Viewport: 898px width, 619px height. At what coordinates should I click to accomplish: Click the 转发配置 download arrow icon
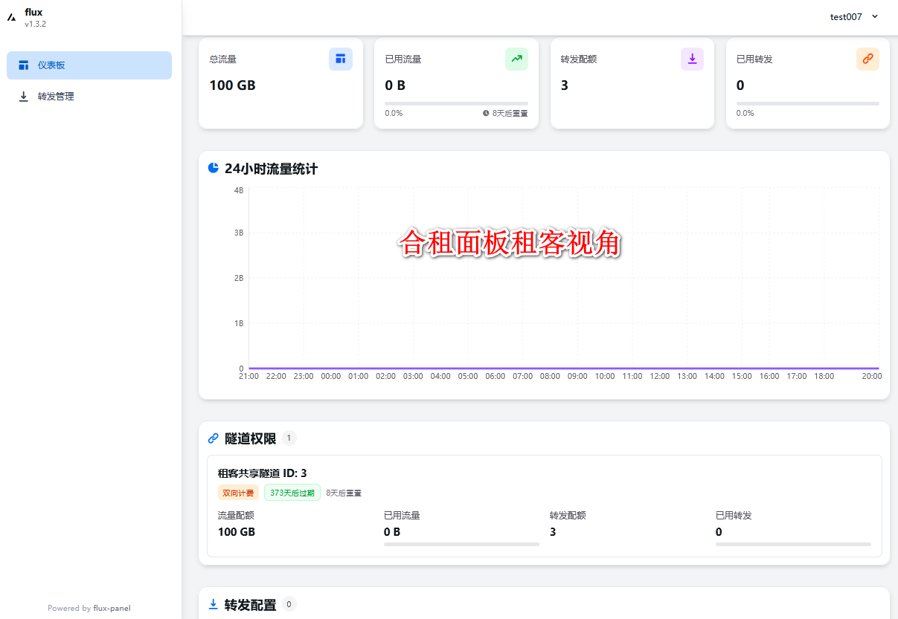coord(214,604)
